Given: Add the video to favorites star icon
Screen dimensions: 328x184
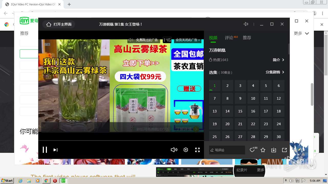Looking at the screenshot, I should pos(263,150).
